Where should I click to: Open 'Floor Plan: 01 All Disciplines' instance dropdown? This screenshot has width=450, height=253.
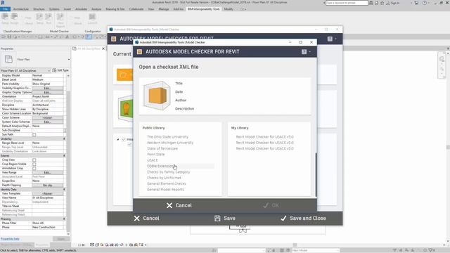26,70
